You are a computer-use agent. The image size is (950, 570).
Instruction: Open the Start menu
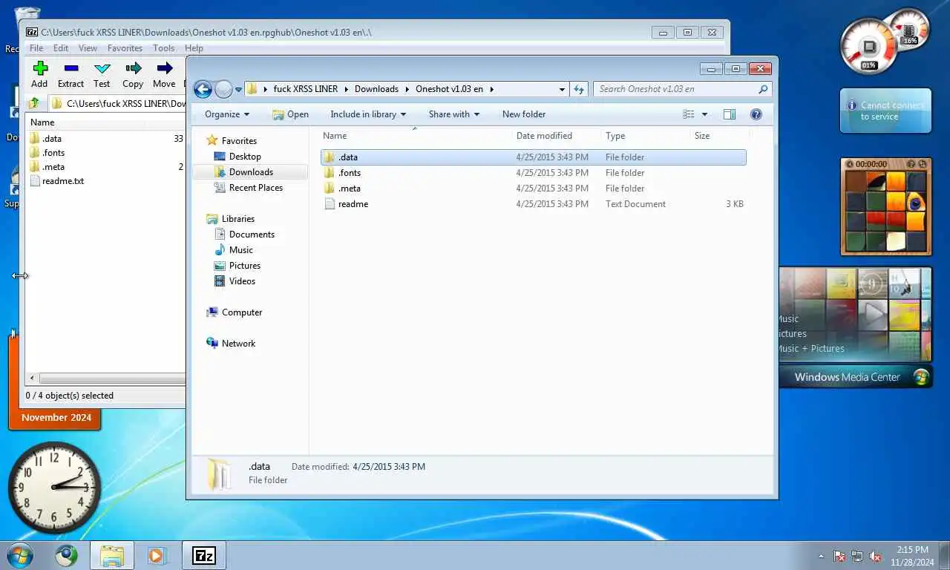point(19,555)
